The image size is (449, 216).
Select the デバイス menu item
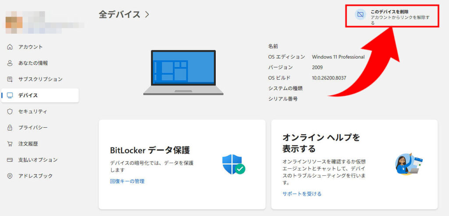click(40, 95)
